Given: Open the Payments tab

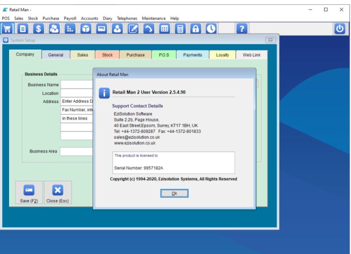Looking at the screenshot, I should pyautogui.click(x=192, y=55).
